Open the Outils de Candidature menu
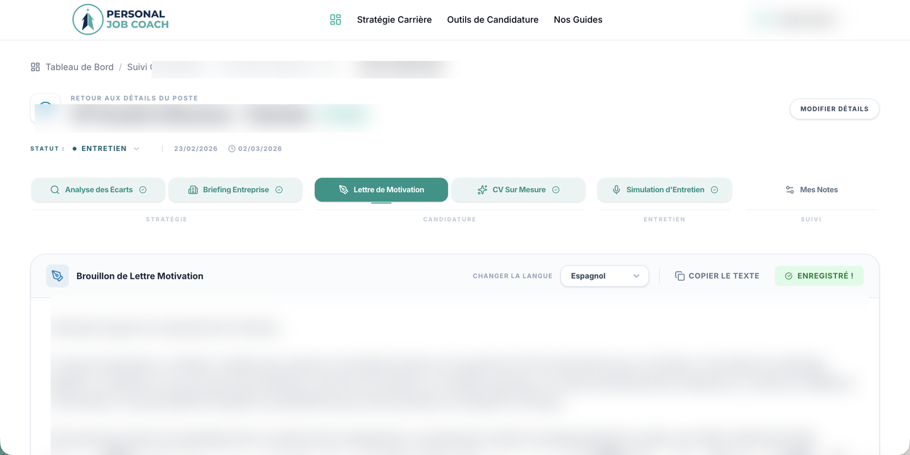This screenshot has width=910, height=455. pyautogui.click(x=492, y=20)
